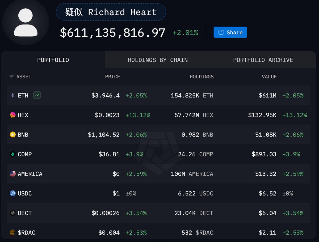Click the BNB coin icon
The height and width of the screenshot is (242, 319).
point(12,135)
